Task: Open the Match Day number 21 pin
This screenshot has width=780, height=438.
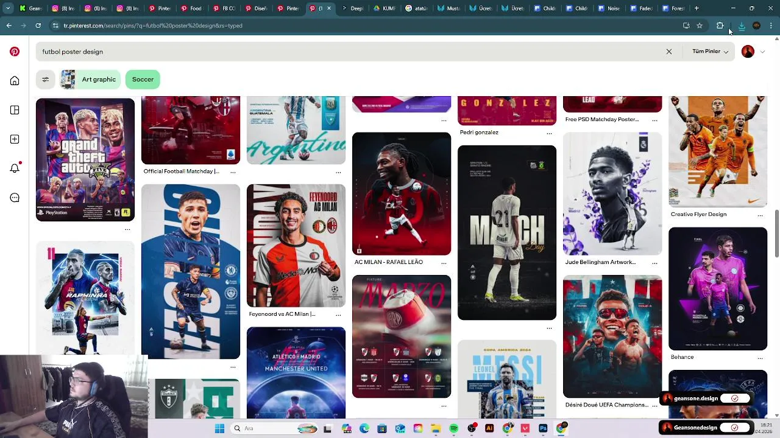Action: point(507,232)
